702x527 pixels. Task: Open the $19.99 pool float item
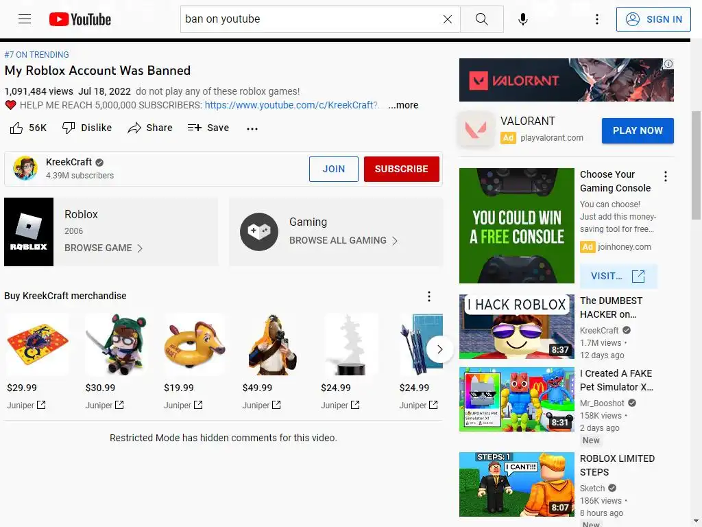[195, 344]
